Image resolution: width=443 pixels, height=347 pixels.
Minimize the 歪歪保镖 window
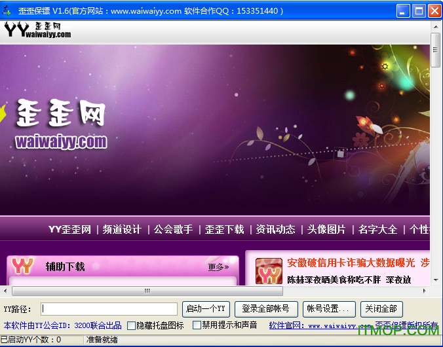(x=404, y=10)
